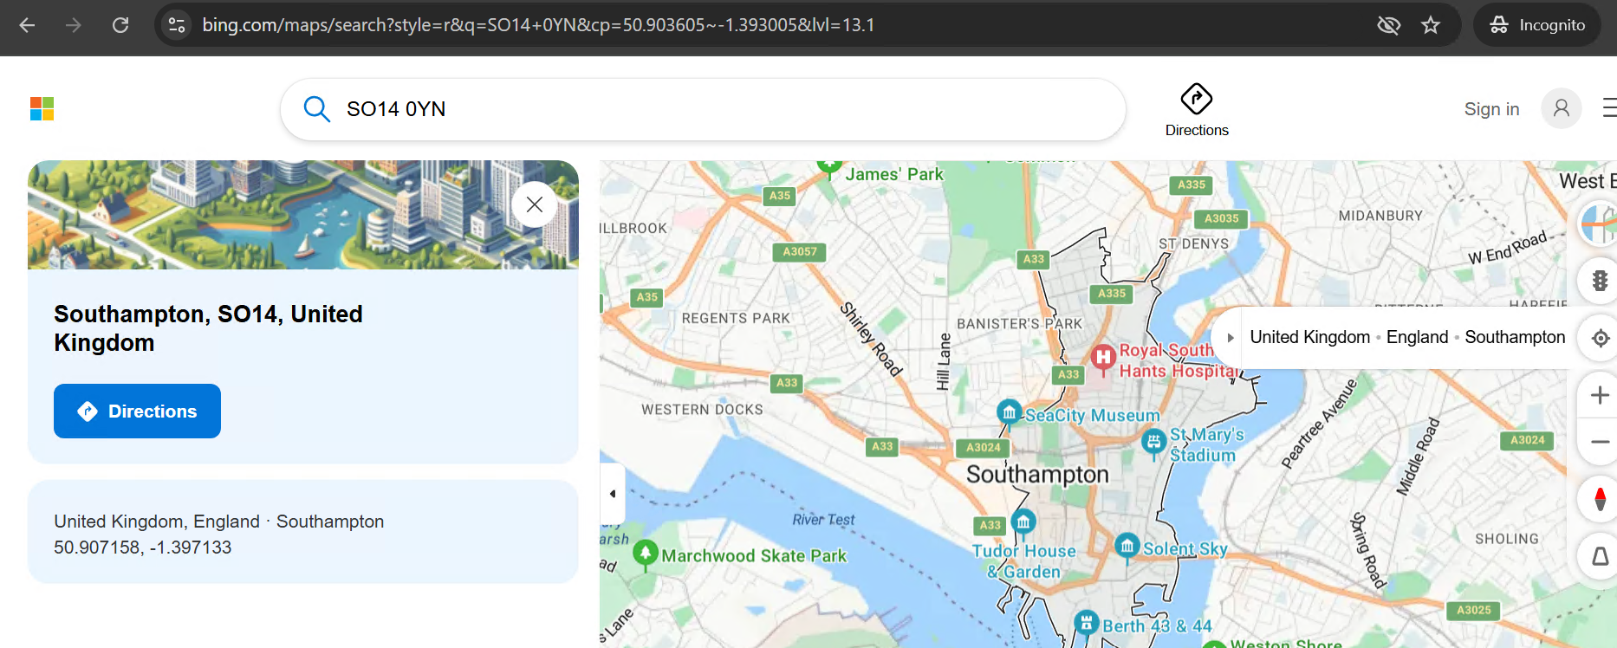Click the A3025 road shield
Viewport: 1617px width, 648px height.
pyautogui.click(x=1474, y=610)
